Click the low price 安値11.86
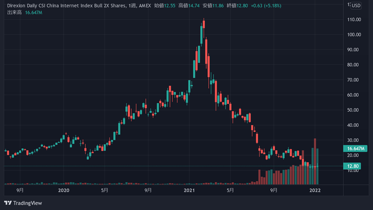 (x=213, y=5)
